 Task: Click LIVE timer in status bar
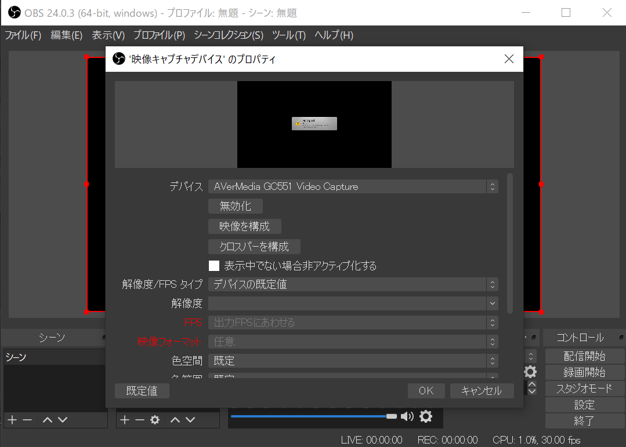pos(372,440)
